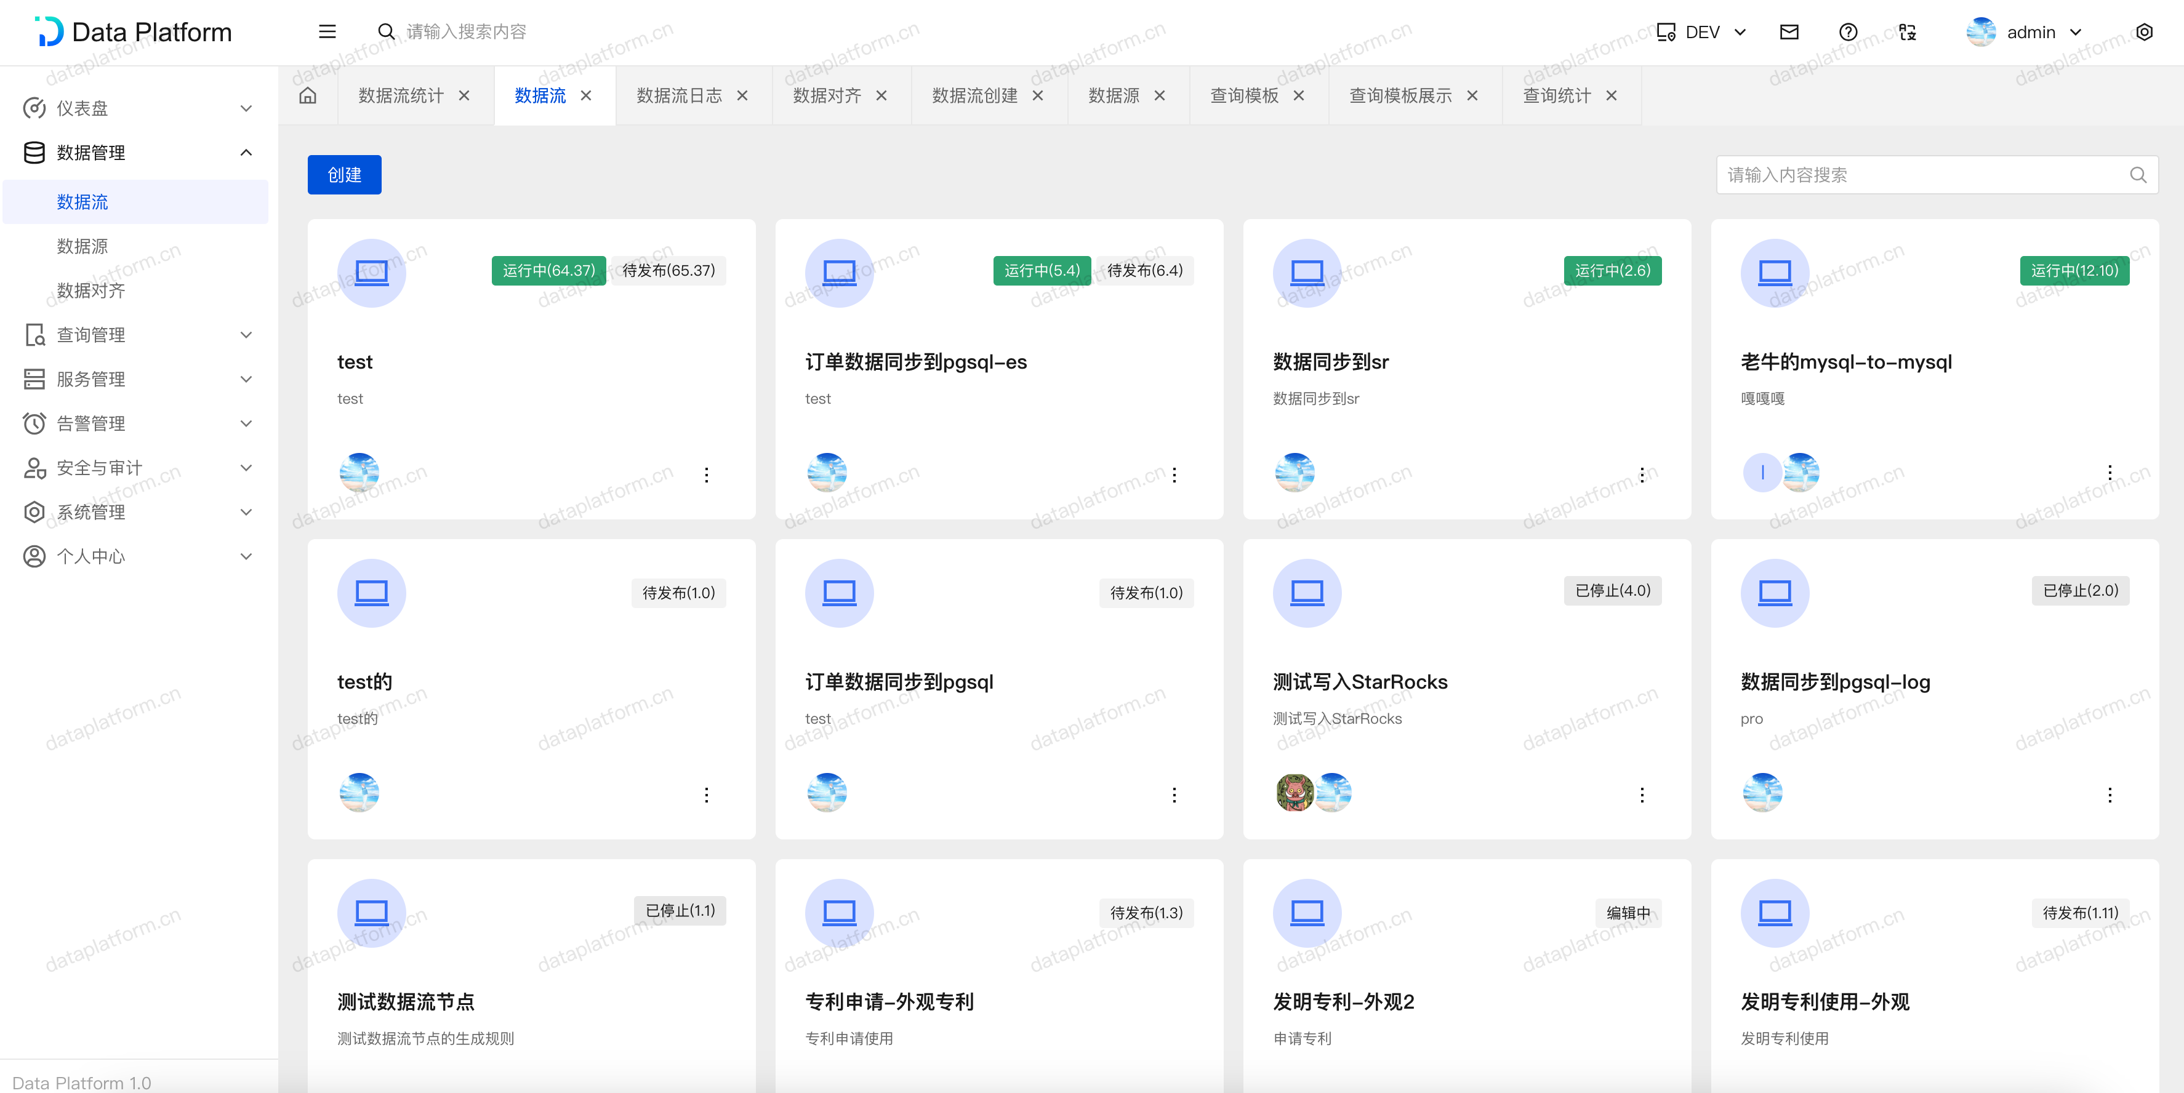The height and width of the screenshot is (1093, 2184).
Task: Click the 运行中(64.37) status tag
Action: tap(548, 271)
